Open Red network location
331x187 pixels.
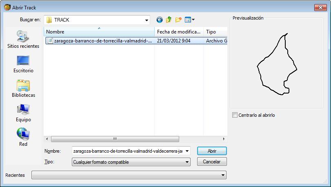[23, 137]
